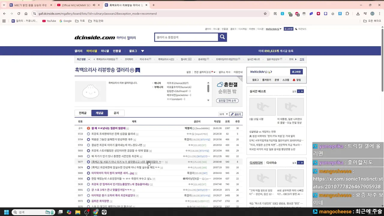Image resolution: width=384 pixels, height=216 pixels.
Task: Click extension icon with badge 17
Action: (x=290, y=14)
